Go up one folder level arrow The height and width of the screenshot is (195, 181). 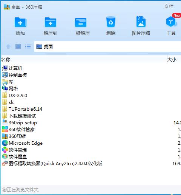coord(8,46)
